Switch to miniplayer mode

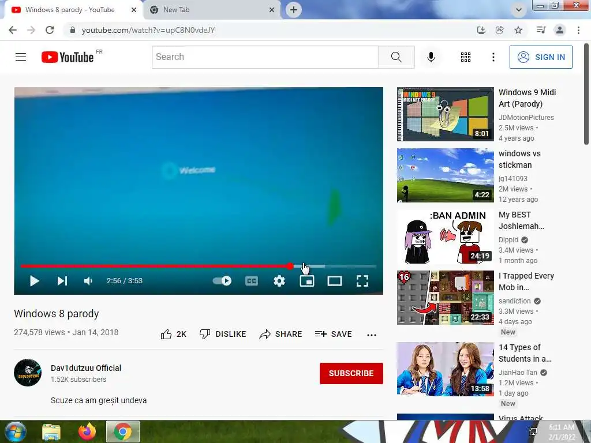coord(307,281)
